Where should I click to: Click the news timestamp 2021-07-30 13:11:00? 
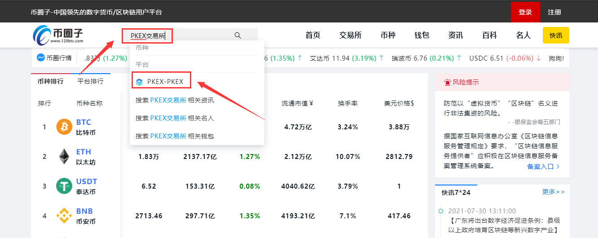click(x=483, y=211)
